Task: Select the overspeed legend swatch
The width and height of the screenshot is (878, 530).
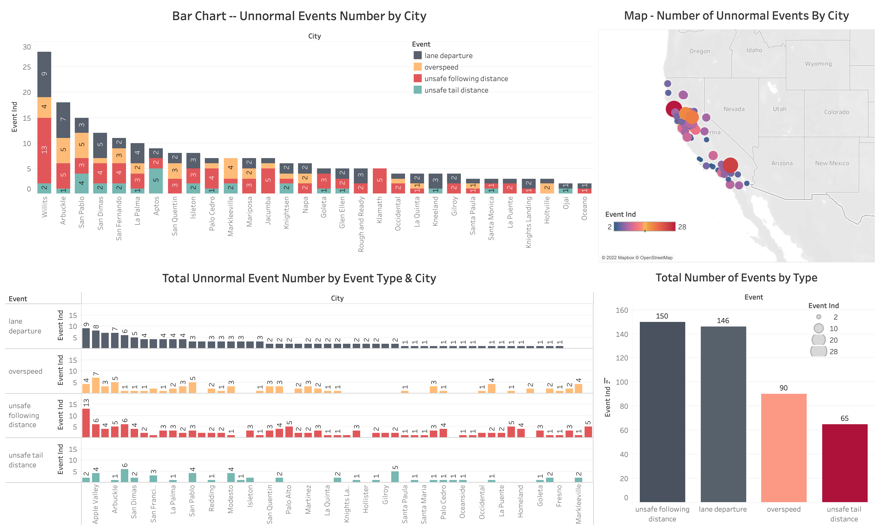Action: [x=418, y=67]
